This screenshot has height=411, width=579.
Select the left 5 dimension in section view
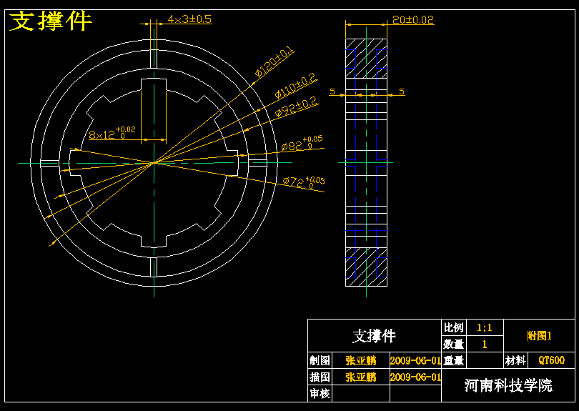coord(332,91)
